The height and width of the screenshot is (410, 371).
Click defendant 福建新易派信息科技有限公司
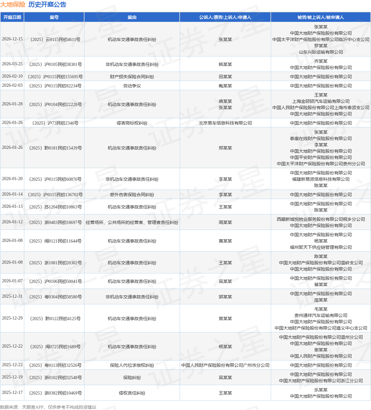(x=321, y=179)
